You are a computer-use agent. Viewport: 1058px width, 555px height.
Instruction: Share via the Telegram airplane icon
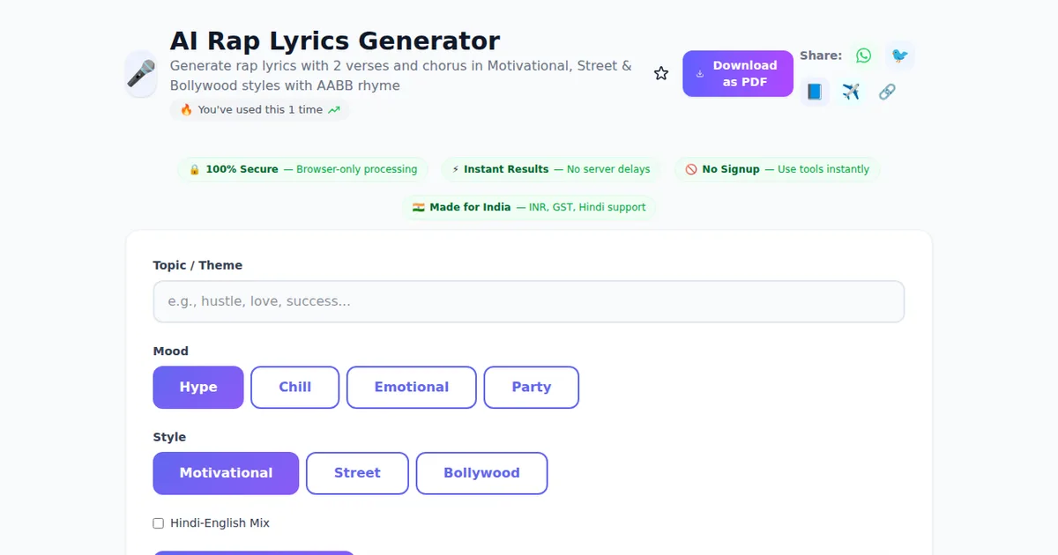(851, 92)
